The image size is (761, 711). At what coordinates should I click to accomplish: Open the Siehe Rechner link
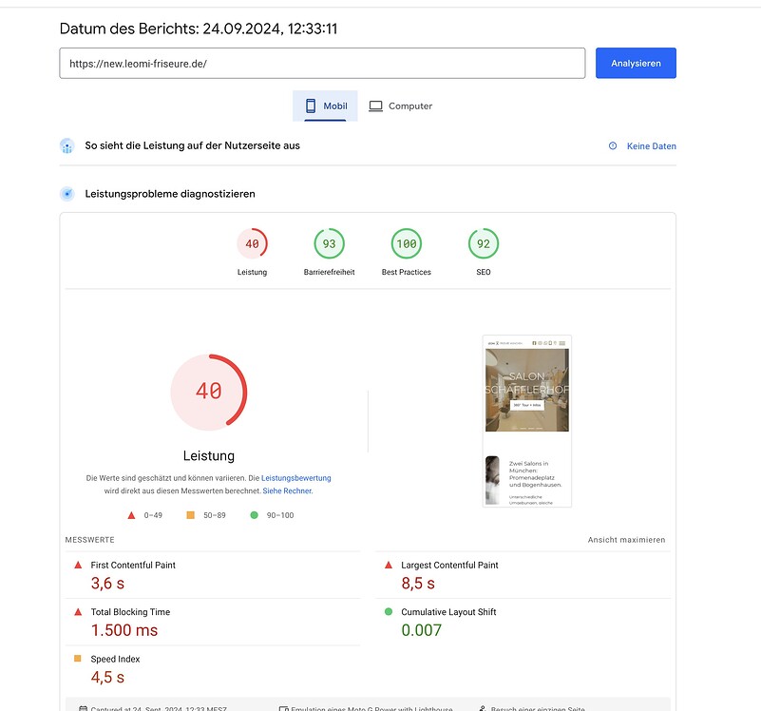(287, 491)
